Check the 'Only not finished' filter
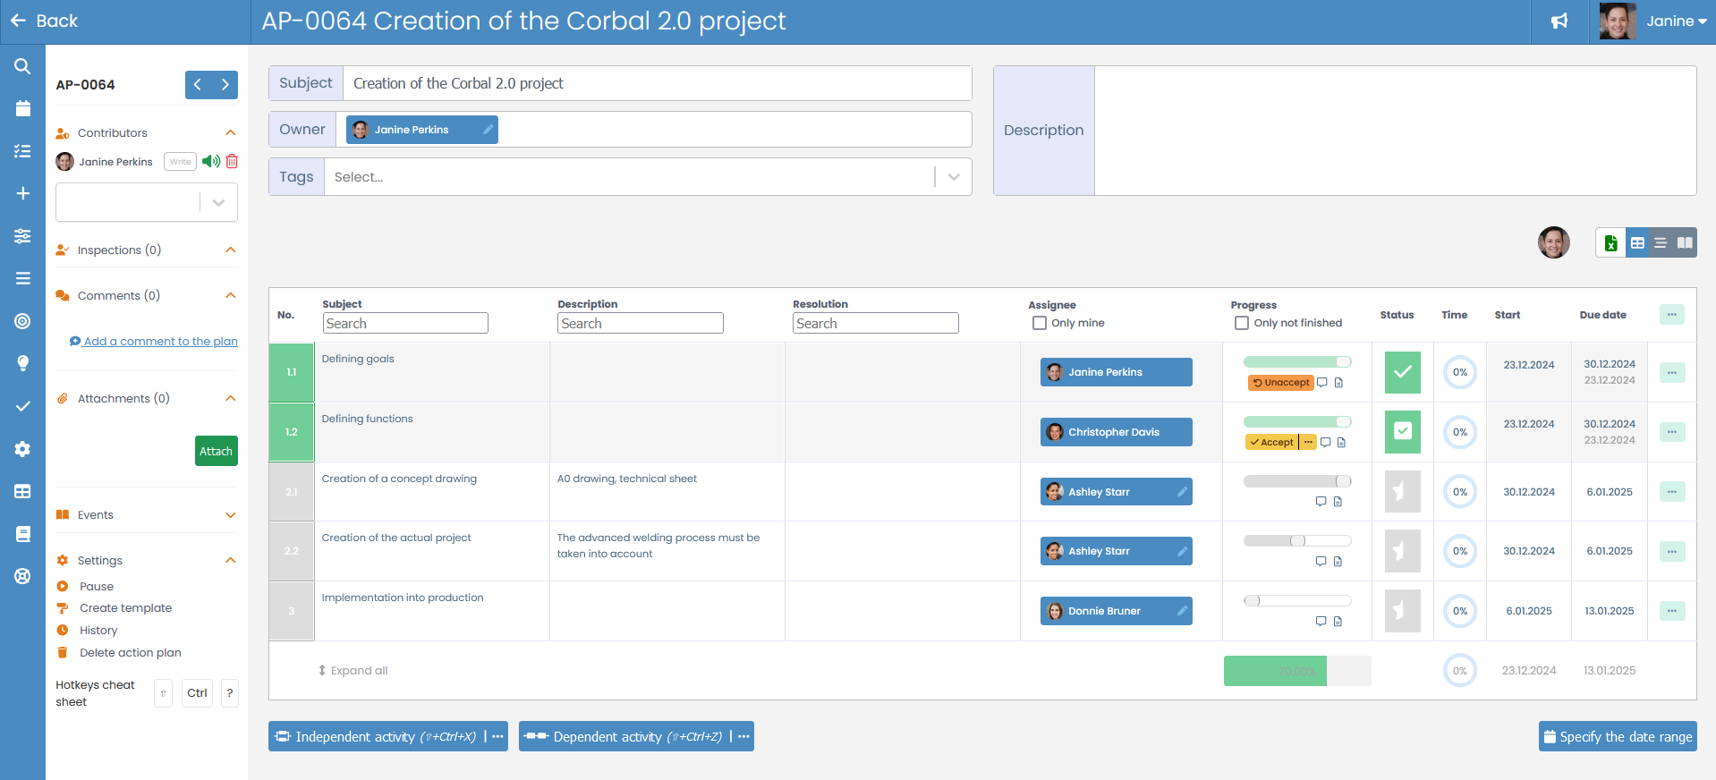Image resolution: width=1716 pixels, height=780 pixels. click(1242, 323)
